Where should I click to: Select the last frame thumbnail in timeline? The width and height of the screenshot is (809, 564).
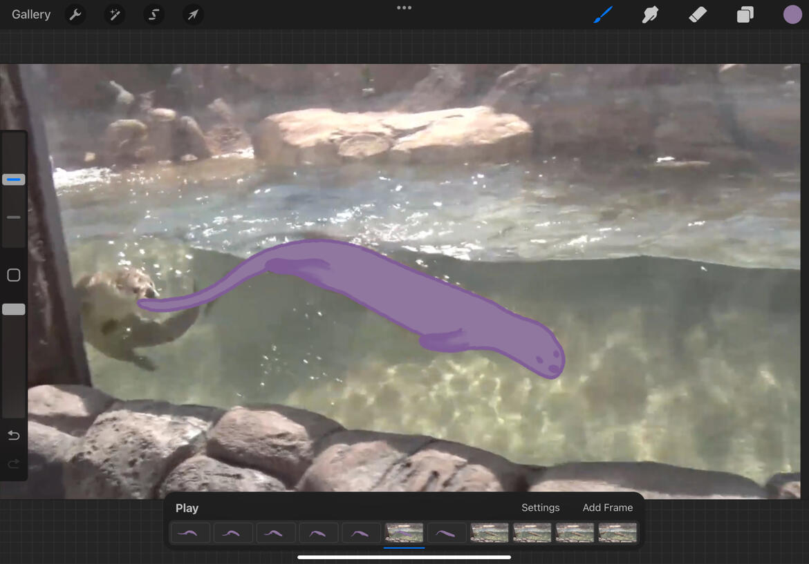(x=617, y=533)
